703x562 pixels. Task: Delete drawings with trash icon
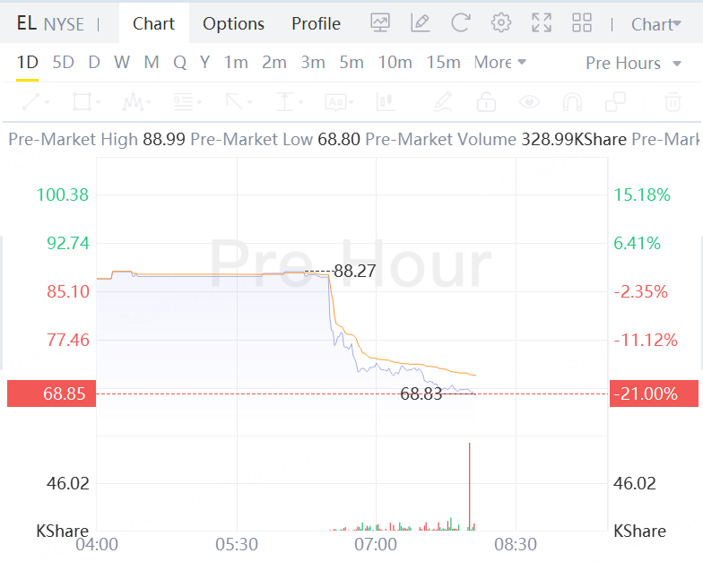(x=672, y=102)
